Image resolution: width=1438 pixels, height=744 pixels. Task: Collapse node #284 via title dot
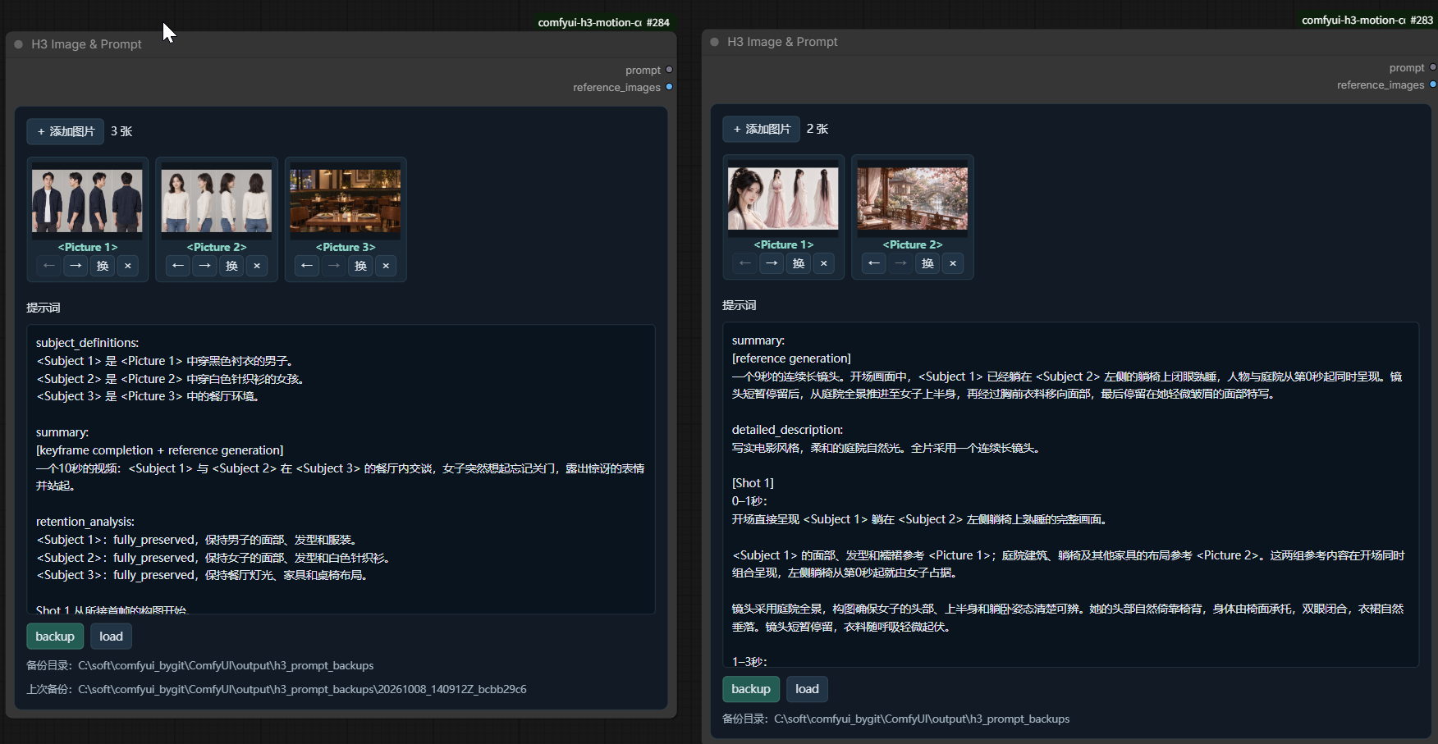[x=18, y=44]
